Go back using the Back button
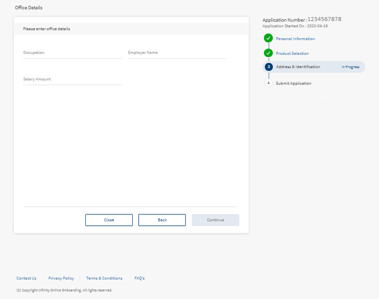Viewport: 379px width, 299px height. pyautogui.click(x=162, y=220)
